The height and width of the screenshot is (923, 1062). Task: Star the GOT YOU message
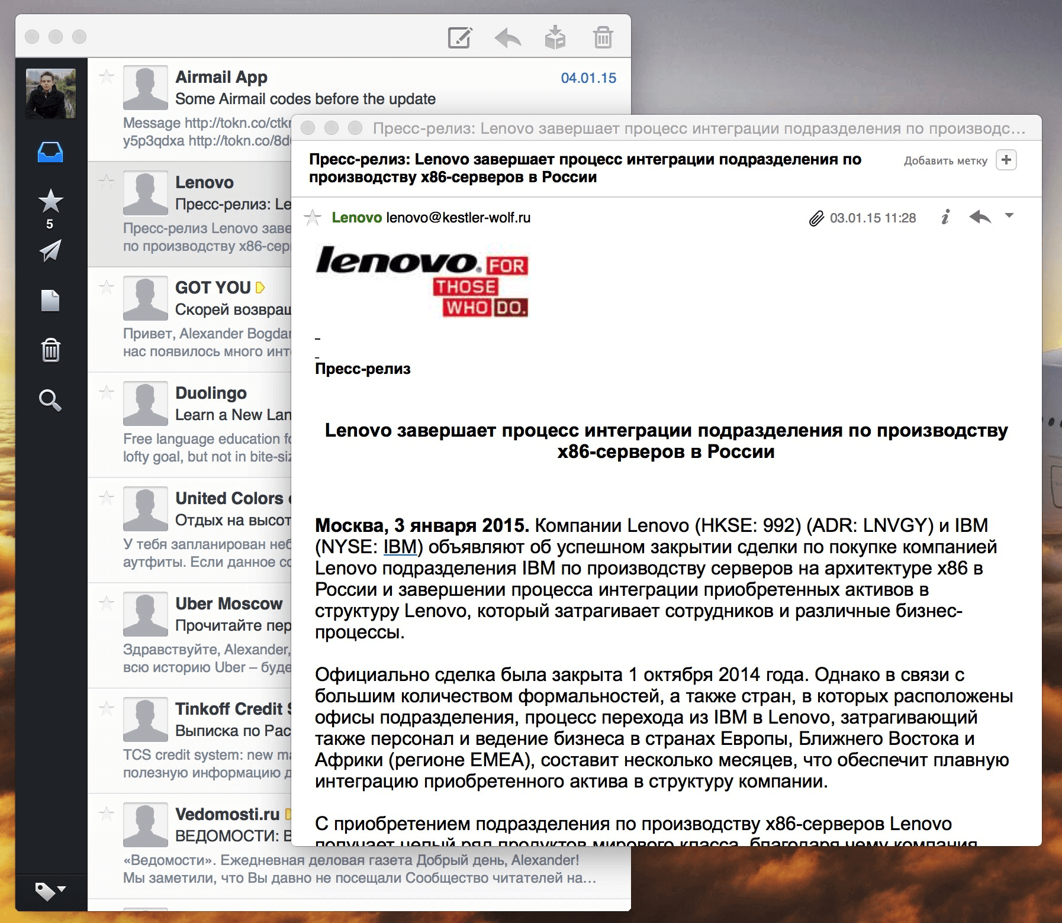[x=107, y=287]
